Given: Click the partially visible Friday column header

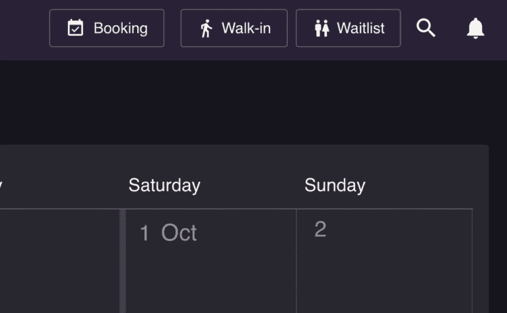Looking at the screenshot, I should click(x=1, y=186).
